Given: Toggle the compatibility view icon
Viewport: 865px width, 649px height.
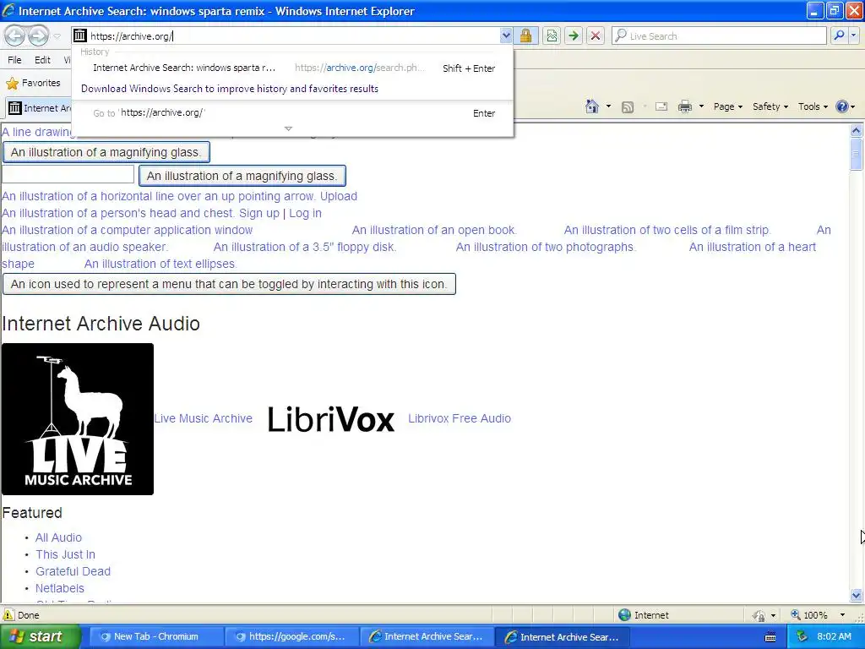Looking at the screenshot, I should (x=552, y=35).
